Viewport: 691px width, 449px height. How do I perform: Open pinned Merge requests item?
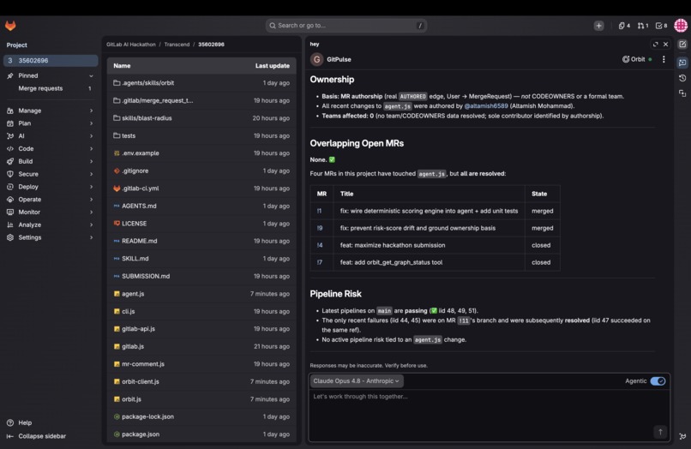51,88
